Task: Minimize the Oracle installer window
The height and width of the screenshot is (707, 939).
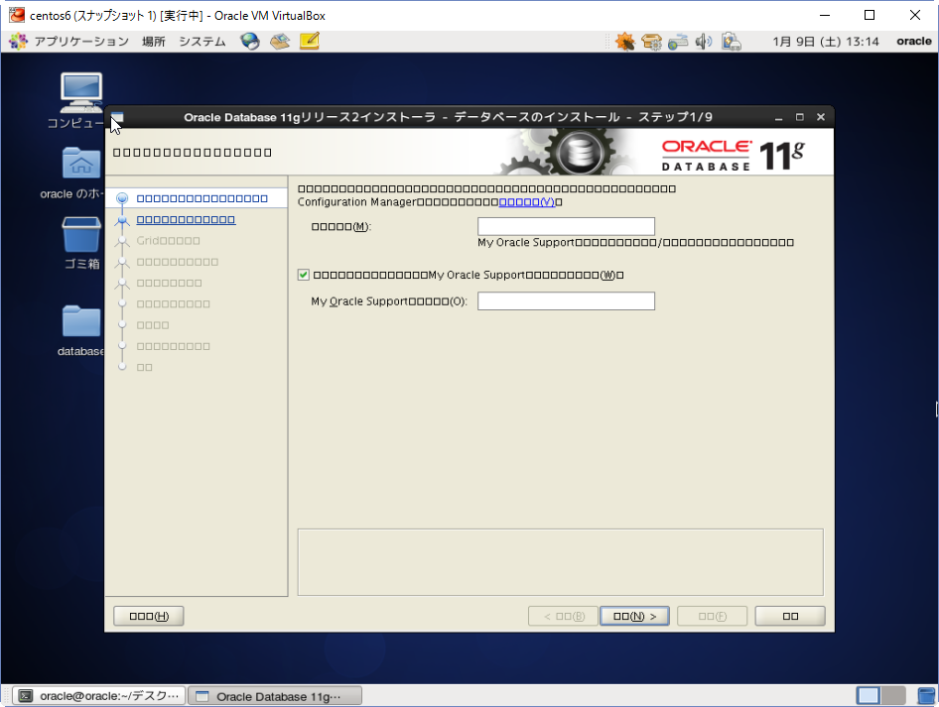Action: point(778,117)
